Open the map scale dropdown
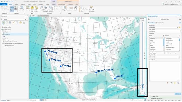This screenshot has height=102, width=182. point(38,100)
